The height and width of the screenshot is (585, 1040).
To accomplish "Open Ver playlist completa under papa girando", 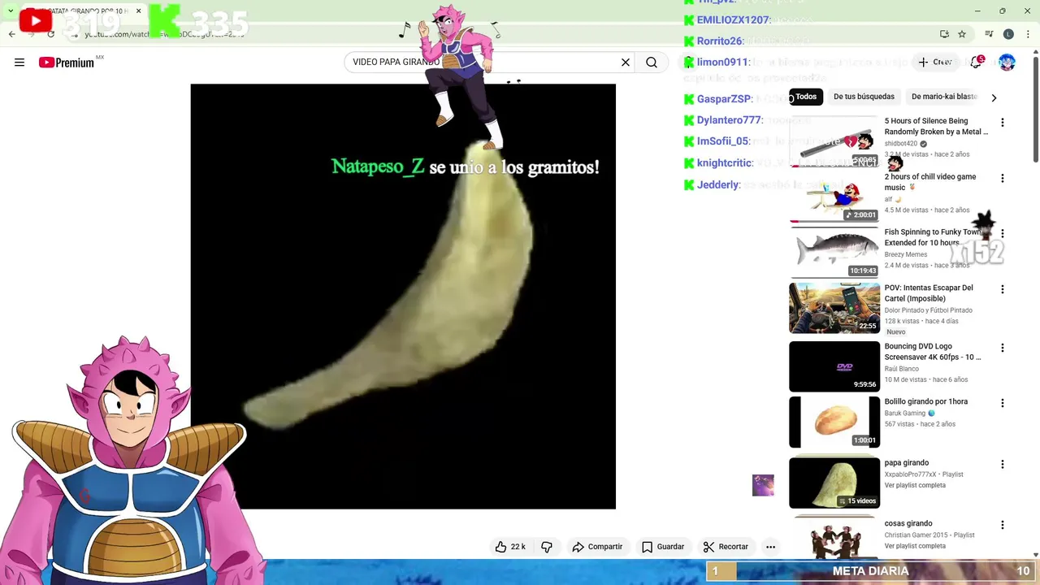I will (x=915, y=485).
